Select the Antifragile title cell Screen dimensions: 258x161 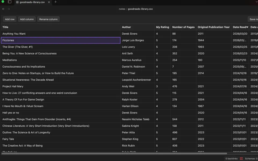click(x=61, y=119)
